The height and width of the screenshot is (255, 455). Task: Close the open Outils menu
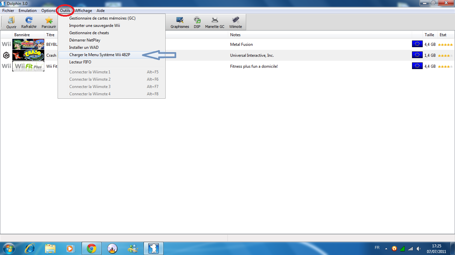(x=65, y=11)
